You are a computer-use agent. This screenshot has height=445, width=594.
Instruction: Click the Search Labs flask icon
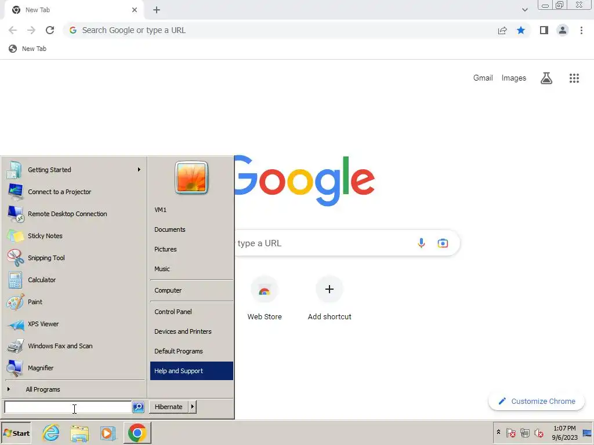pyautogui.click(x=546, y=78)
